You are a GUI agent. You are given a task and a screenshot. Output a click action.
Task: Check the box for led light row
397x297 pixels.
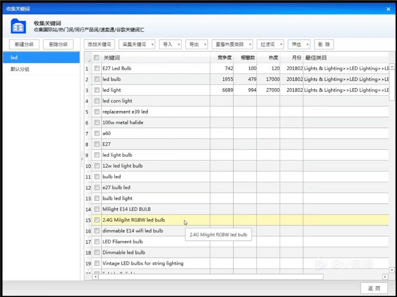tap(97, 90)
